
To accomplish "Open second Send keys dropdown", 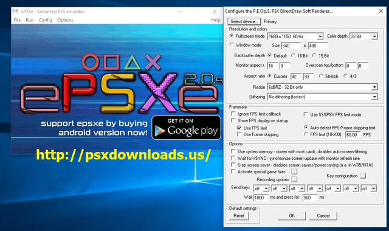I will pyautogui.click(x=279, y=188).
